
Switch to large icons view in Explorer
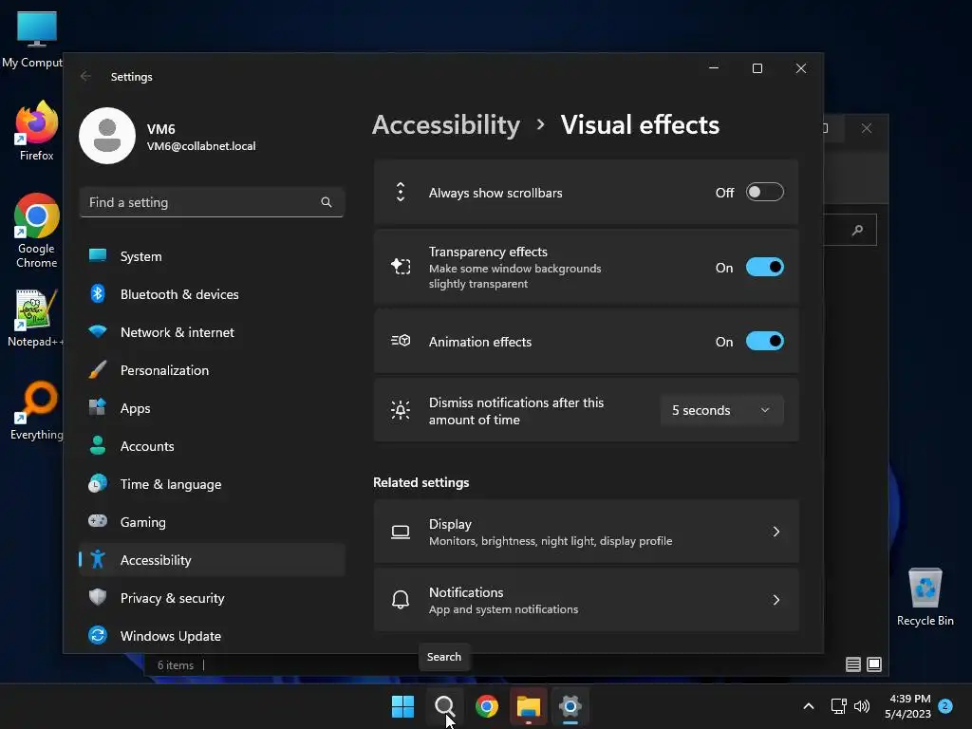click(874, 664)
